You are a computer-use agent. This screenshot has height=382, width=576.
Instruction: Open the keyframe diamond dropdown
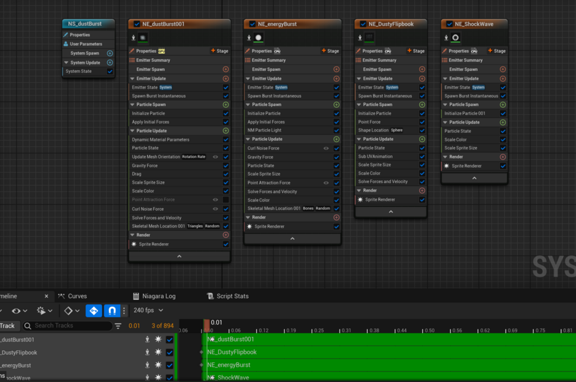pyautogui.click(x=71, y=311)
